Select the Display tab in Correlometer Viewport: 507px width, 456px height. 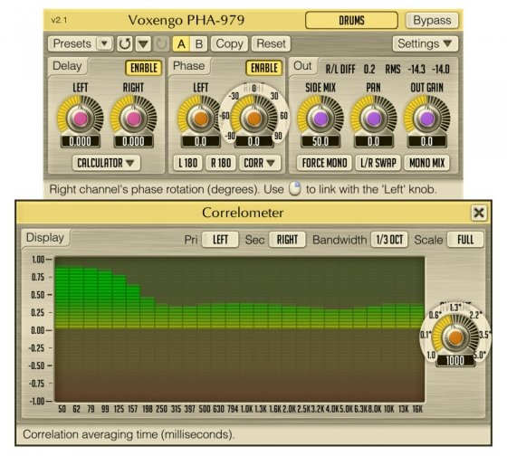click(45, 238)
